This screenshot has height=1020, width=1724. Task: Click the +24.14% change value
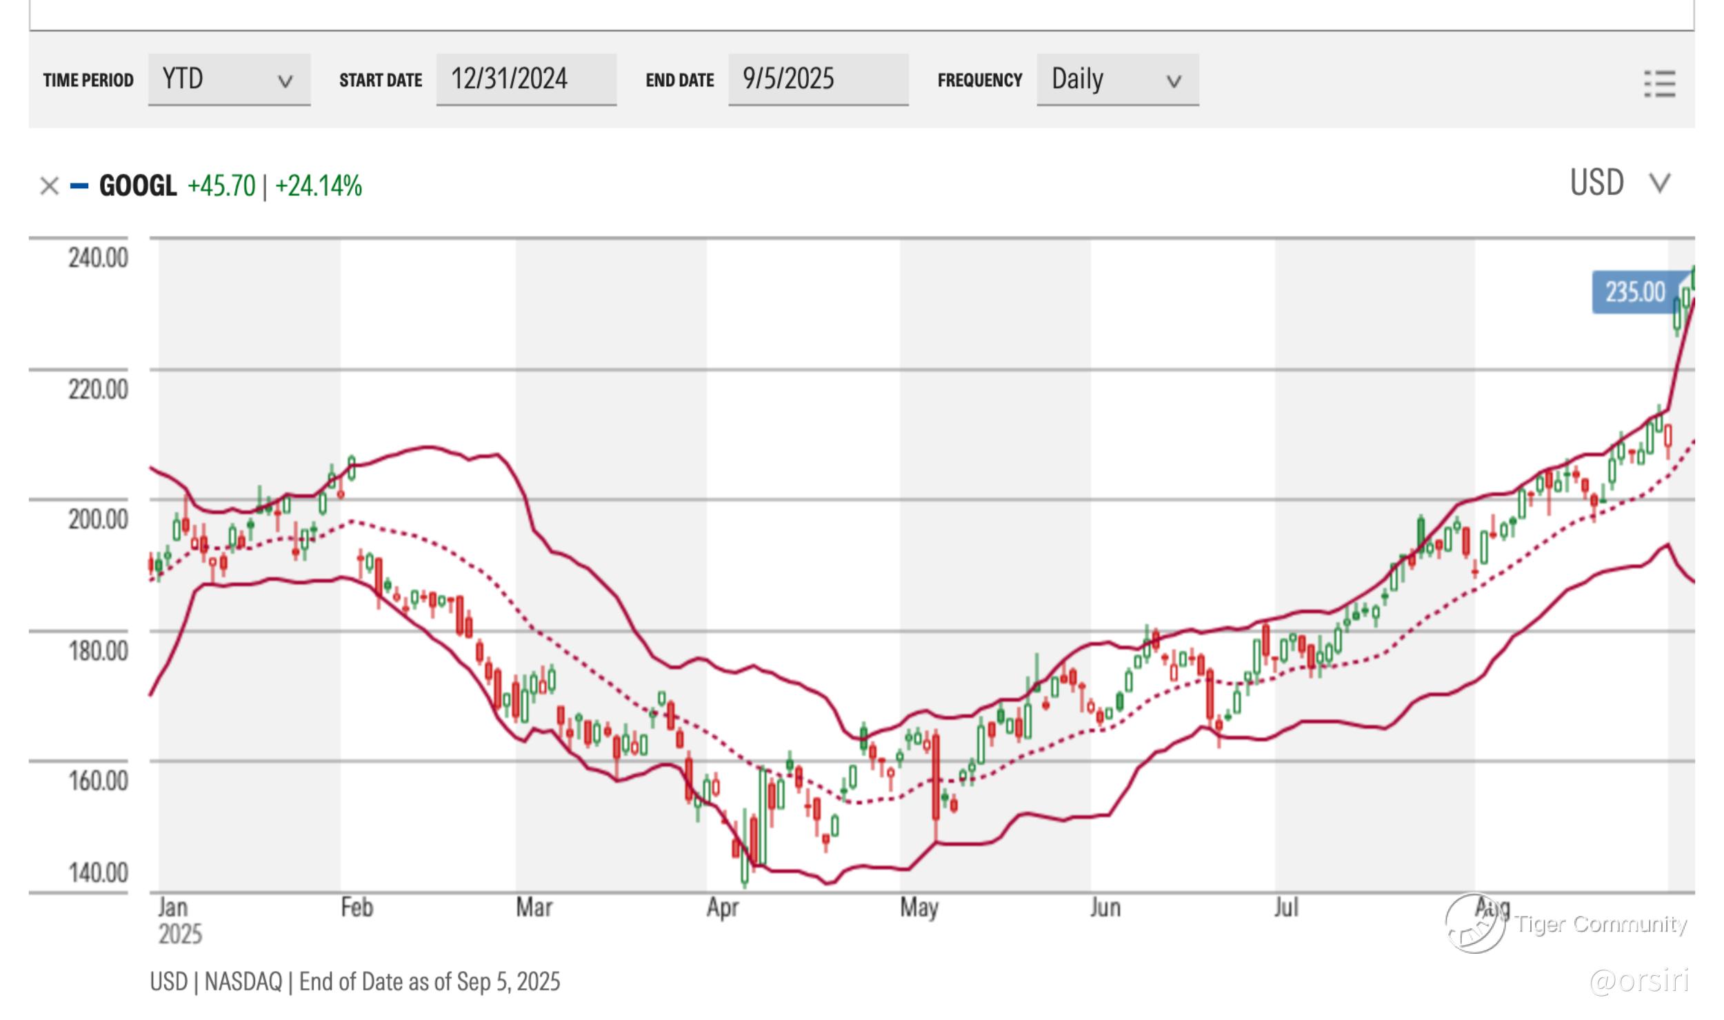coord(318,186)
